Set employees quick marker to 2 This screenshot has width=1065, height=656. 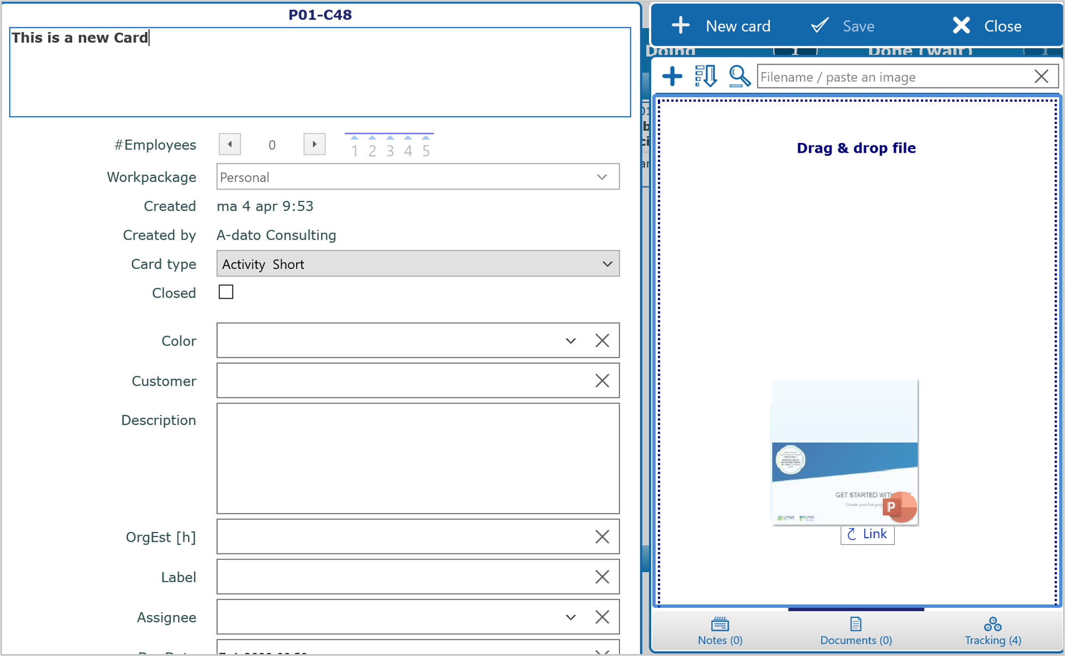pos(373,147)
